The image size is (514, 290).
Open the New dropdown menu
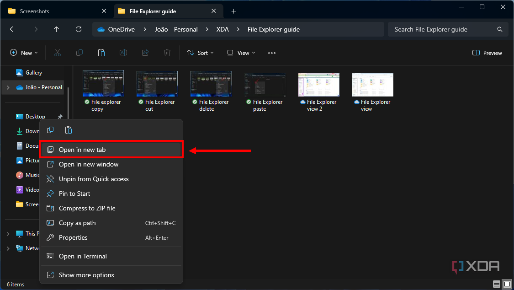pyautogui.click(x=24, y=53)
